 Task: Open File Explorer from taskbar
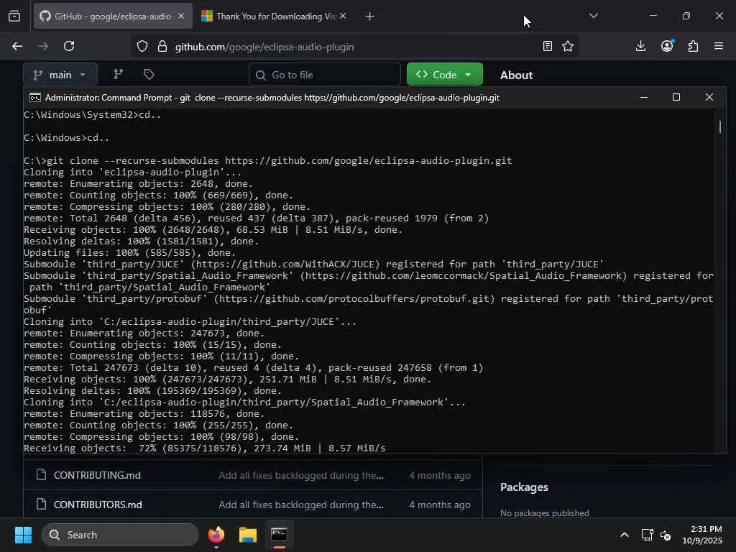(247, 535)
